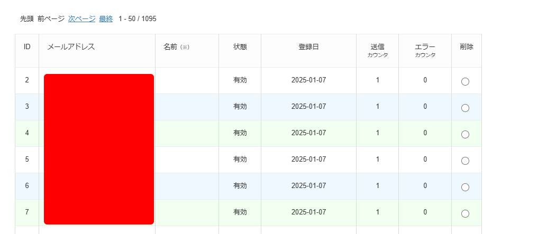Select the delete radio for ID 2
Screen dimensions: 547x234
tap(465, 82)
